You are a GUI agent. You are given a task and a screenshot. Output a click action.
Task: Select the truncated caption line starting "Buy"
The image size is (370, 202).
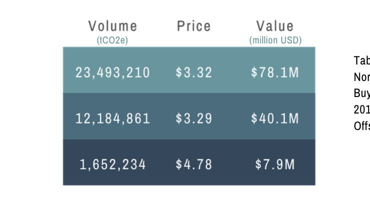(361, 93)
